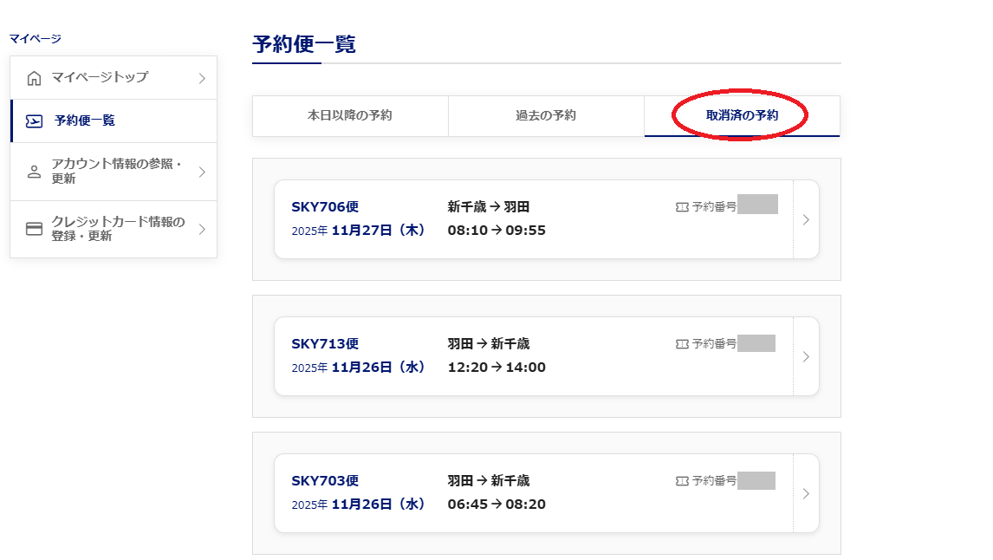Viewport: 993px width, 560px height.
Task: Open the マイページトップ menu link
Action: (100, 78)
